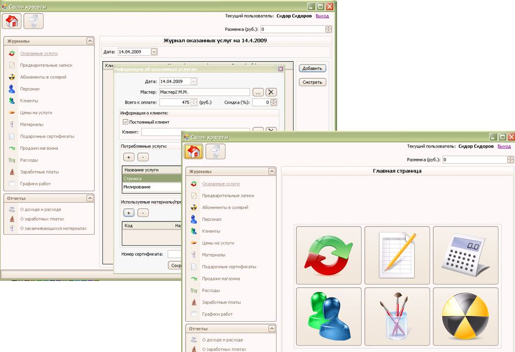
Task: Click Оказанные услуги arrows icon in front window
Action: [194, 184]
